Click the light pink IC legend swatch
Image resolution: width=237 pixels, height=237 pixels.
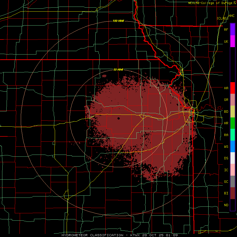233,170
